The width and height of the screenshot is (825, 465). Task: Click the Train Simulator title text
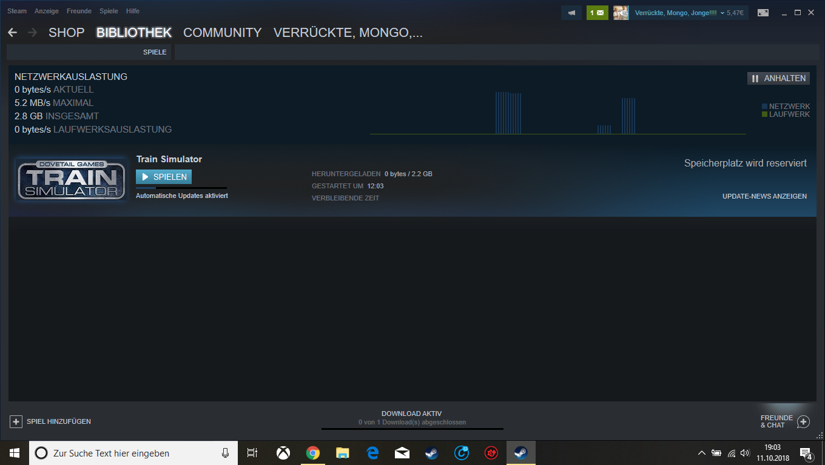tap(169, 159)
